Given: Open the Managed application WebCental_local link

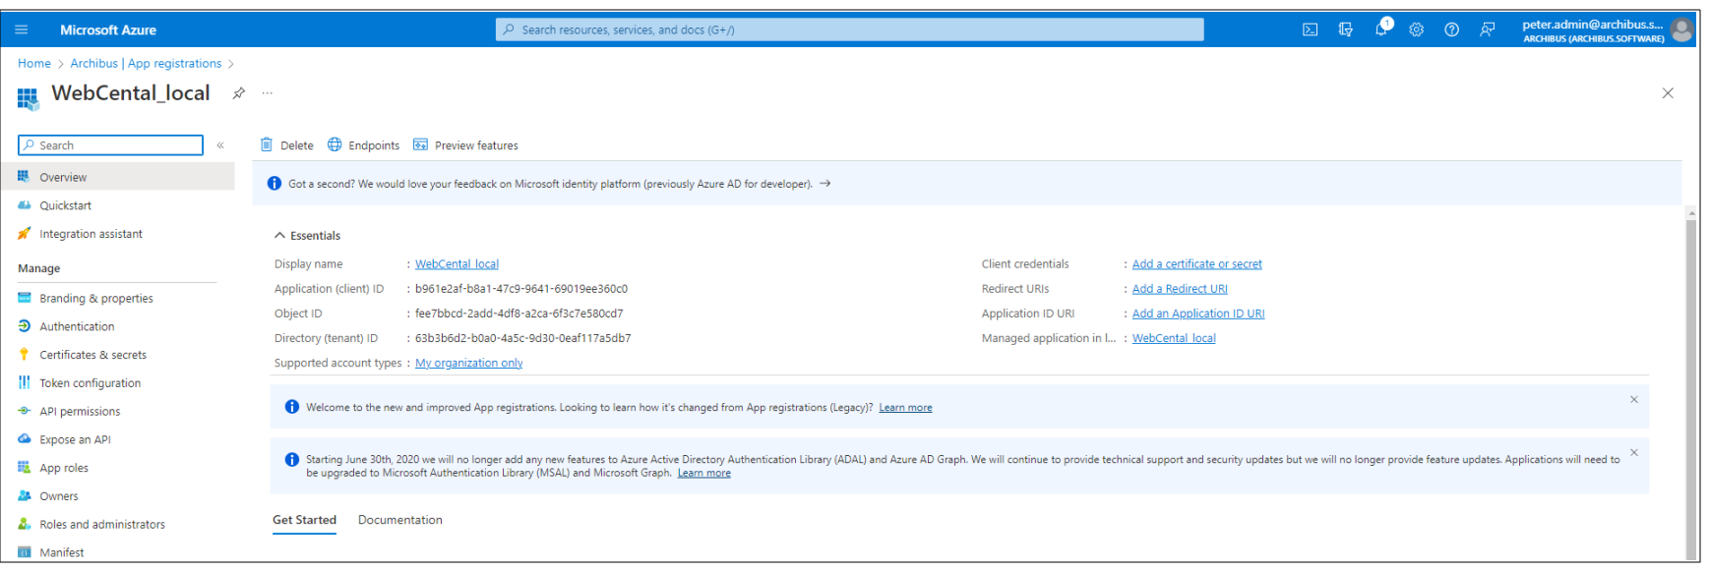Looking at the screenshot, I should 1174,338.
